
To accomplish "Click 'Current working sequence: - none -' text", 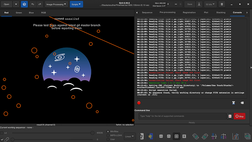I will (16, 127).
